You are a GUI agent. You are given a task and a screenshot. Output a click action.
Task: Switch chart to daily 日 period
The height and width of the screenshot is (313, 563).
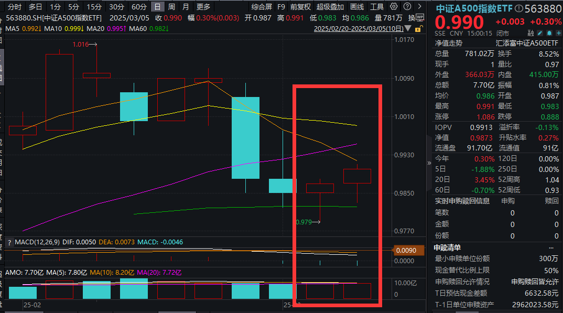(x=157, y=7)
